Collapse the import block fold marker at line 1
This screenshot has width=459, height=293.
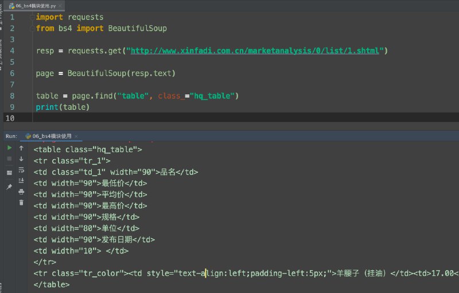tap(33, 18)
